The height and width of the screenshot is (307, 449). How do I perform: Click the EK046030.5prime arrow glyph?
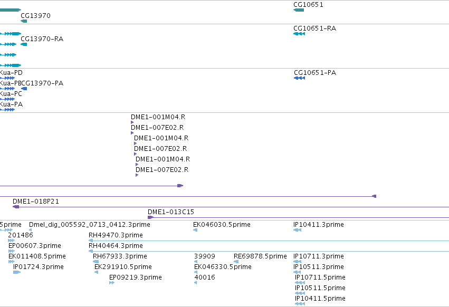click(x=195, y=230)
